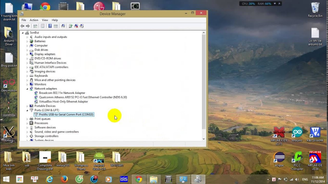Select the Keyboards label
Image resolution: width=328 pixels, height=184 pixels.
(x=41, y=76)
